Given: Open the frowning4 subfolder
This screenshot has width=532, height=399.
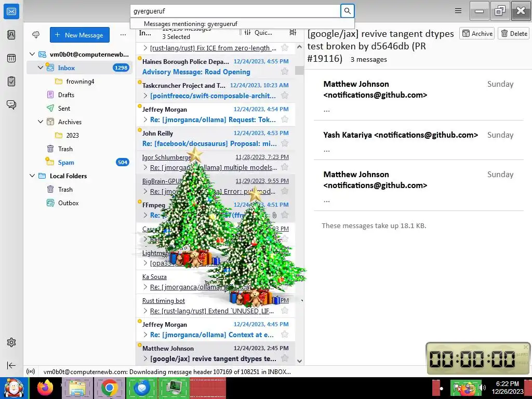Looking at the screenshot, I should (80, 82).
